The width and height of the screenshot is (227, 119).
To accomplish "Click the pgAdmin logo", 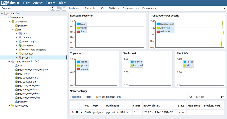I will (10, 3).
